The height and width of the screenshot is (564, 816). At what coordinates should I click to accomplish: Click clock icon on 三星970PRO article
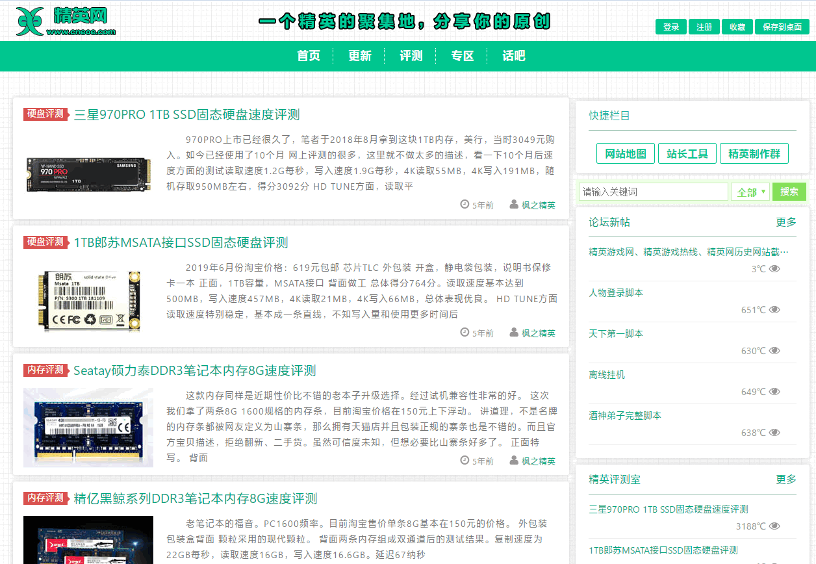pos(465,205)
